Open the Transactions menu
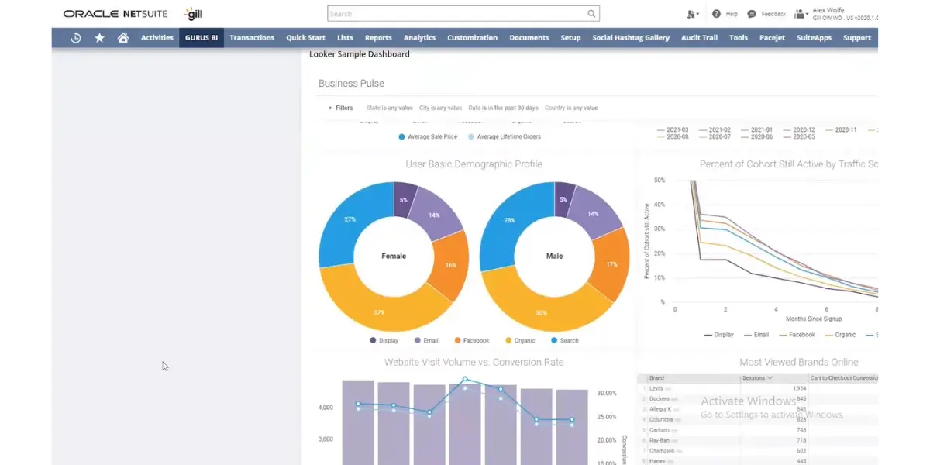930x465 pixels. coord(252,37)
